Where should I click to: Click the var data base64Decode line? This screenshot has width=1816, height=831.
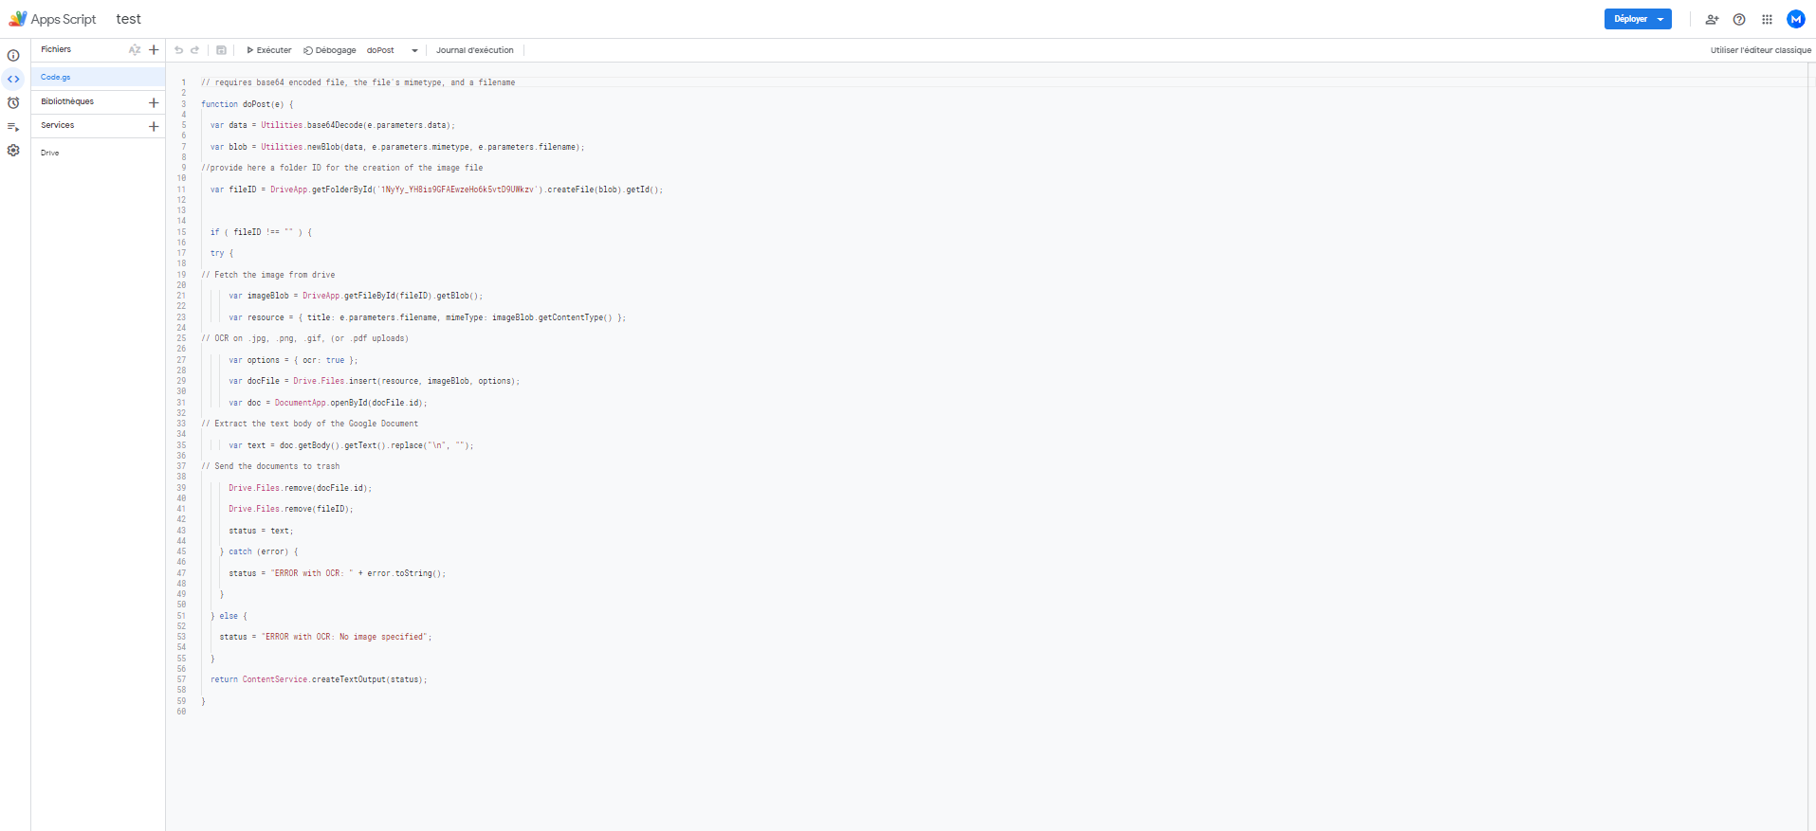point(333,125)
